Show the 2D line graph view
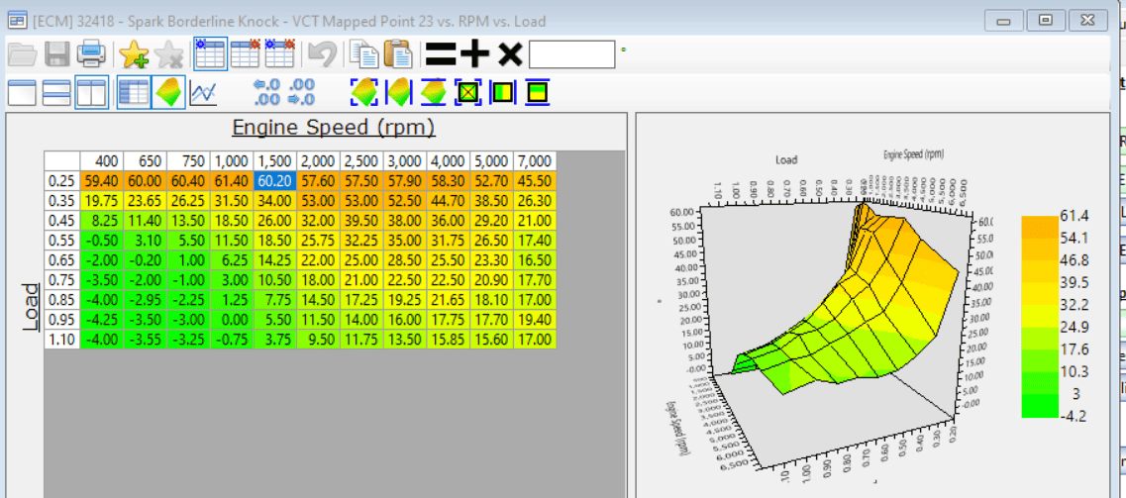The width and height of the screenshot is (1126, 498). tap(203, 92)
